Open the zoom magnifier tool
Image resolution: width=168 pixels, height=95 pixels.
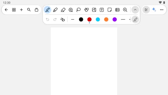[x=125, y=10]
